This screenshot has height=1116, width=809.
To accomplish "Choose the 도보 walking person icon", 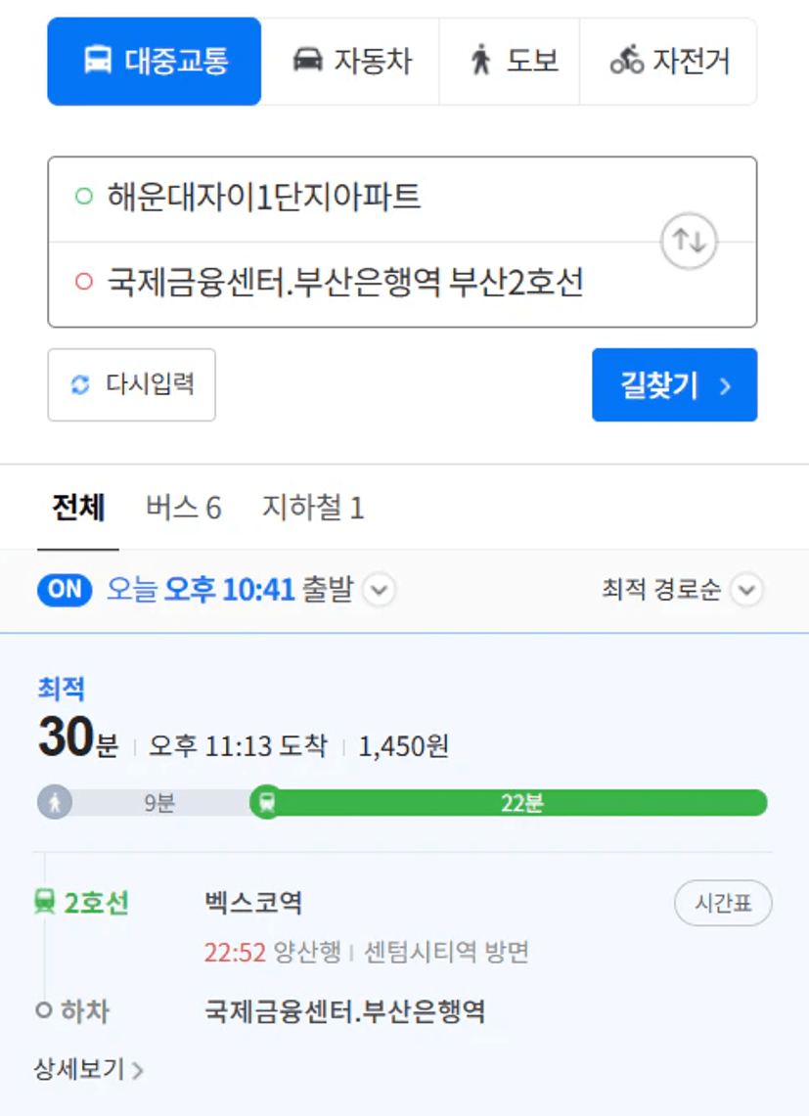I will 480,60.
